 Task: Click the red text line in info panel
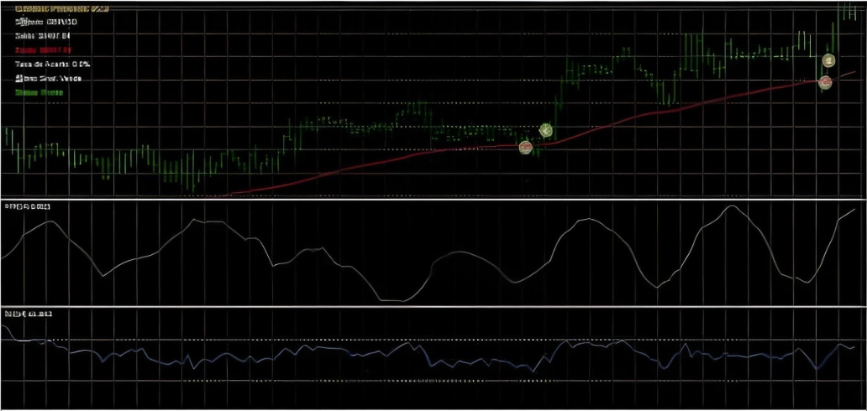point(44,50)
